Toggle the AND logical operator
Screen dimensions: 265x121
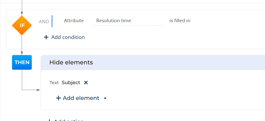click(44, 21)
